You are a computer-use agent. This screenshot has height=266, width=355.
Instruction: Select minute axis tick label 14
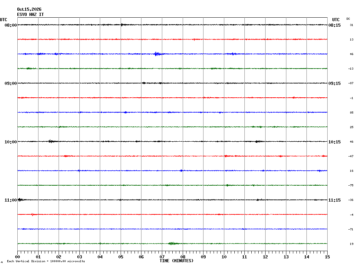point(306,257)
